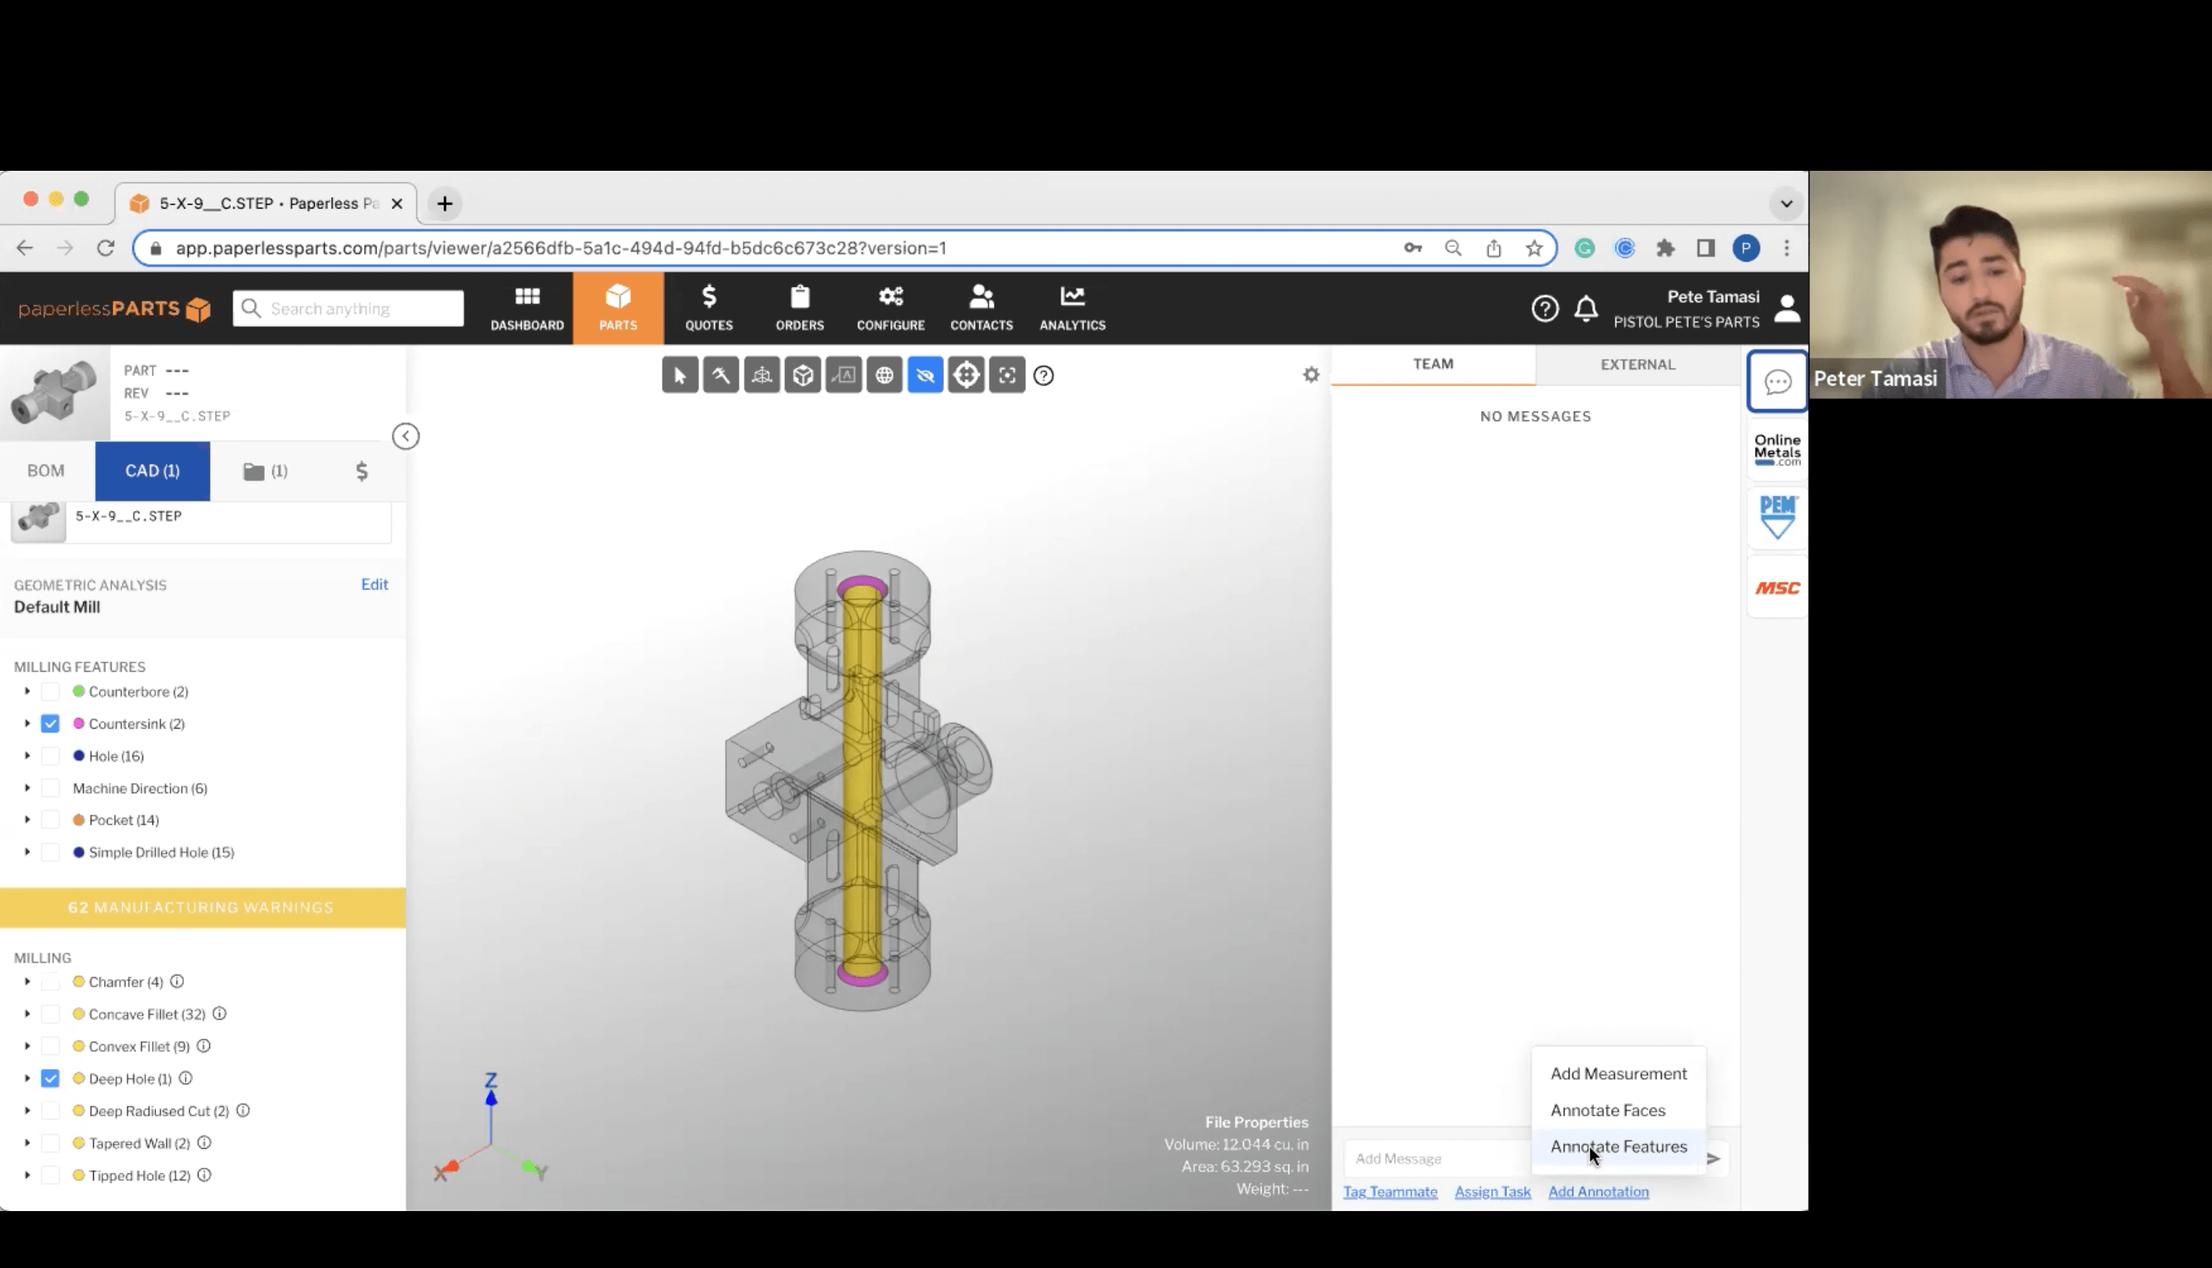Open the help icon in top navbar
The height and width of the screenshot is (1268, 2212).
(x=1545, y=309)
